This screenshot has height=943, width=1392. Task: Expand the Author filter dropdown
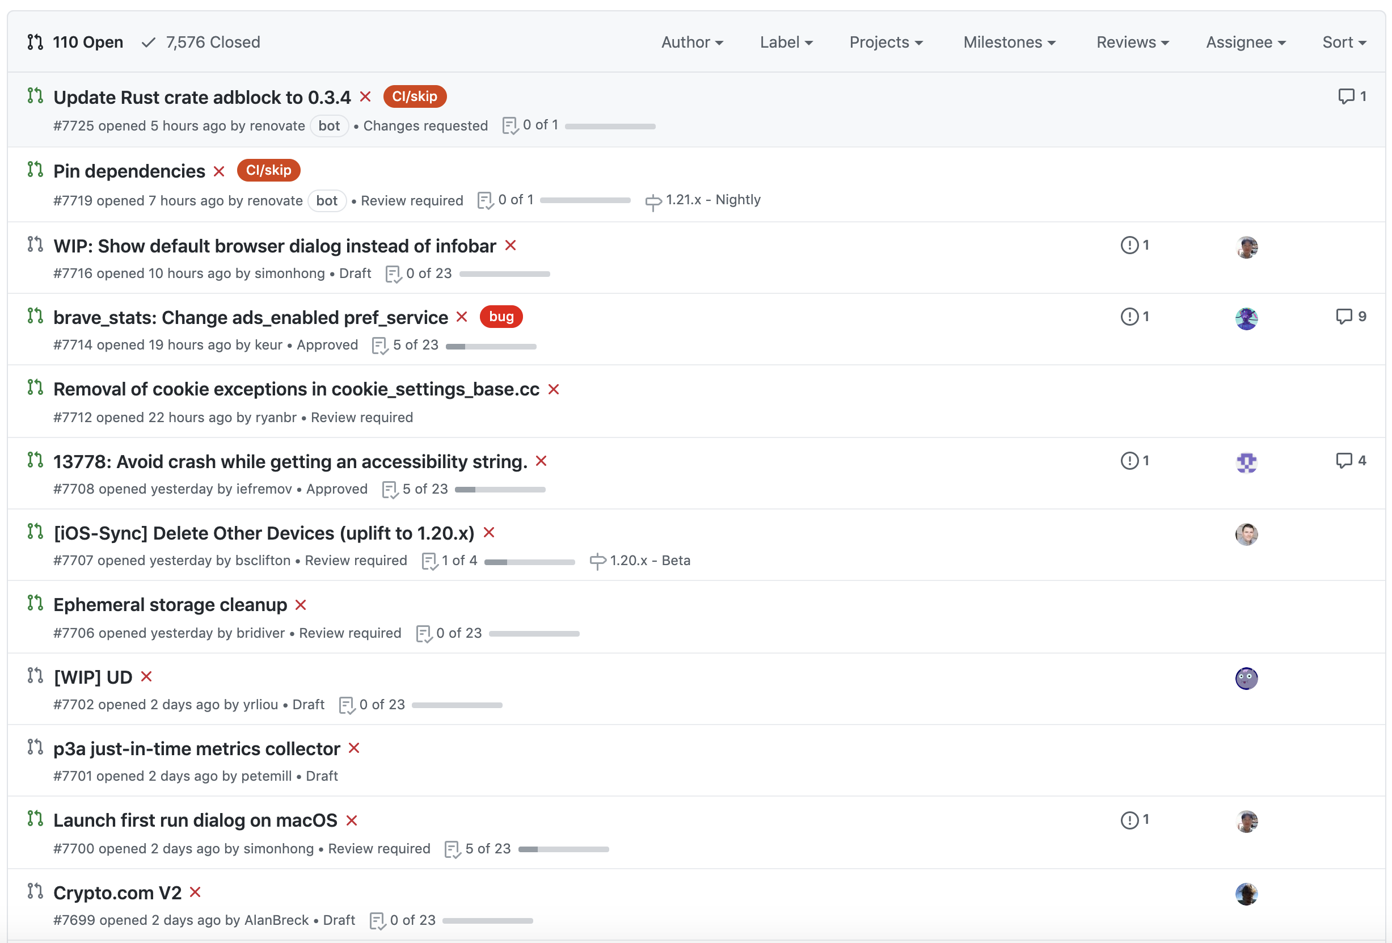[x=692, y=43]
